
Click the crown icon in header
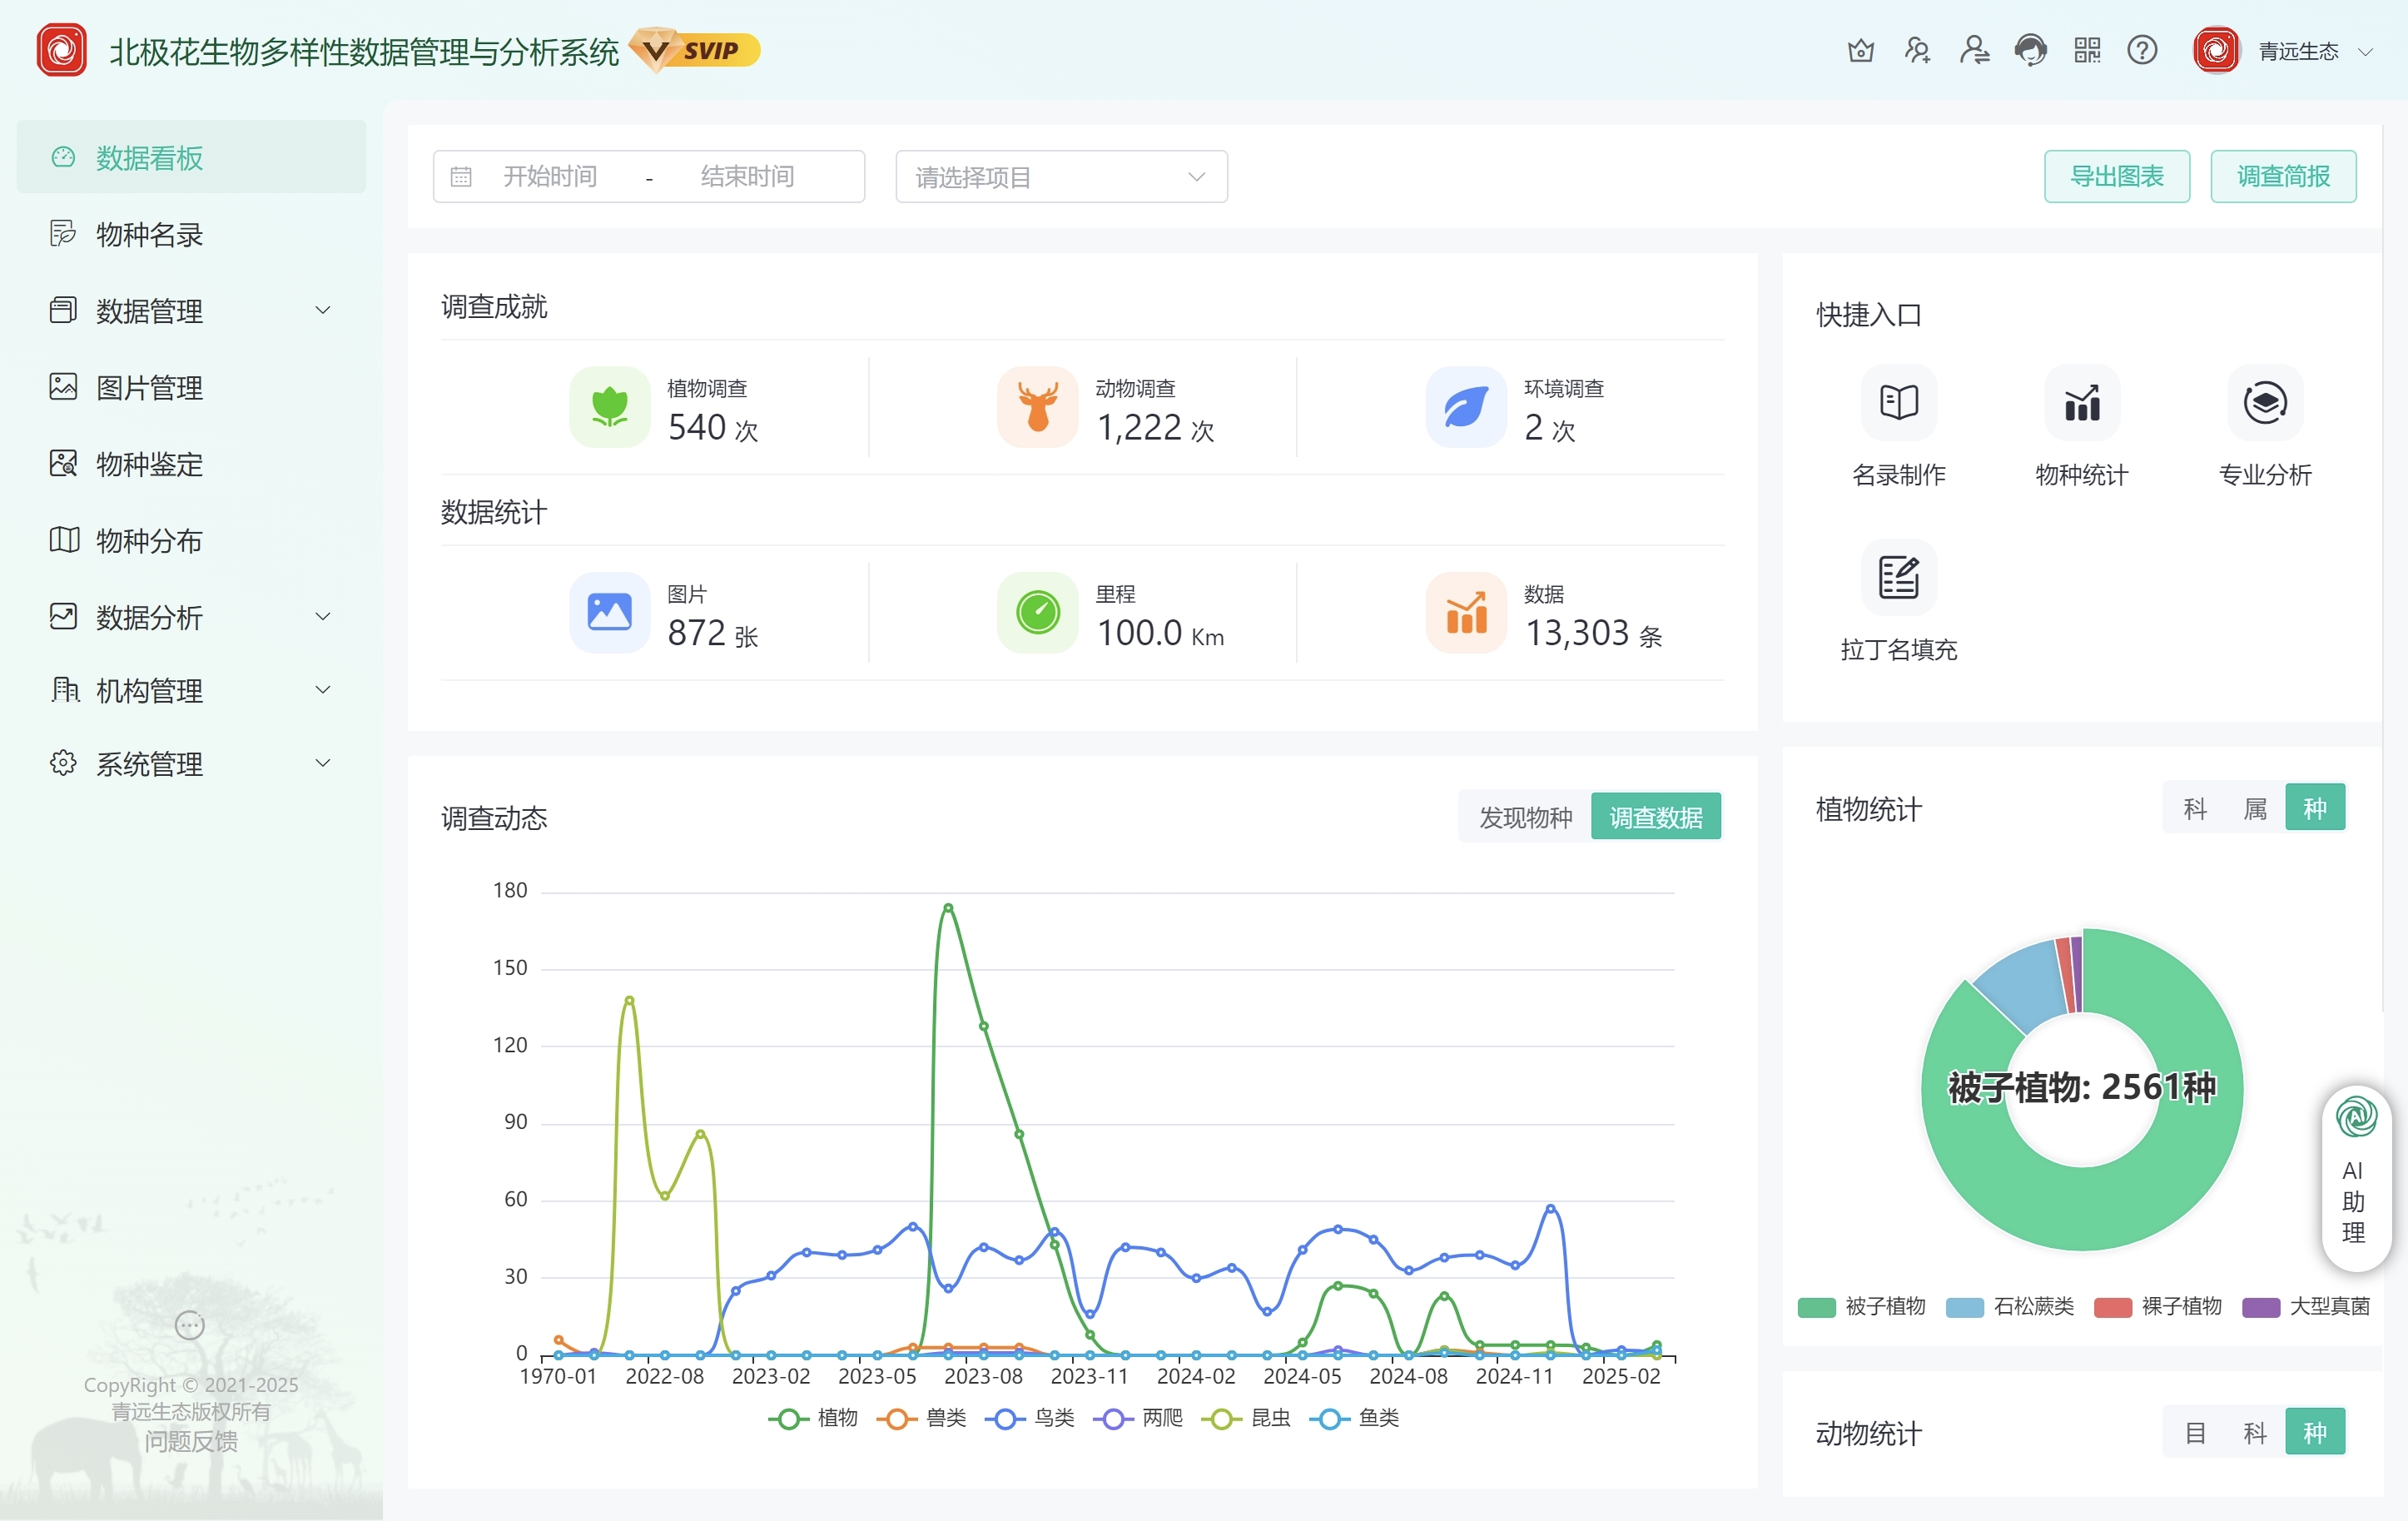coord(1860,50)
